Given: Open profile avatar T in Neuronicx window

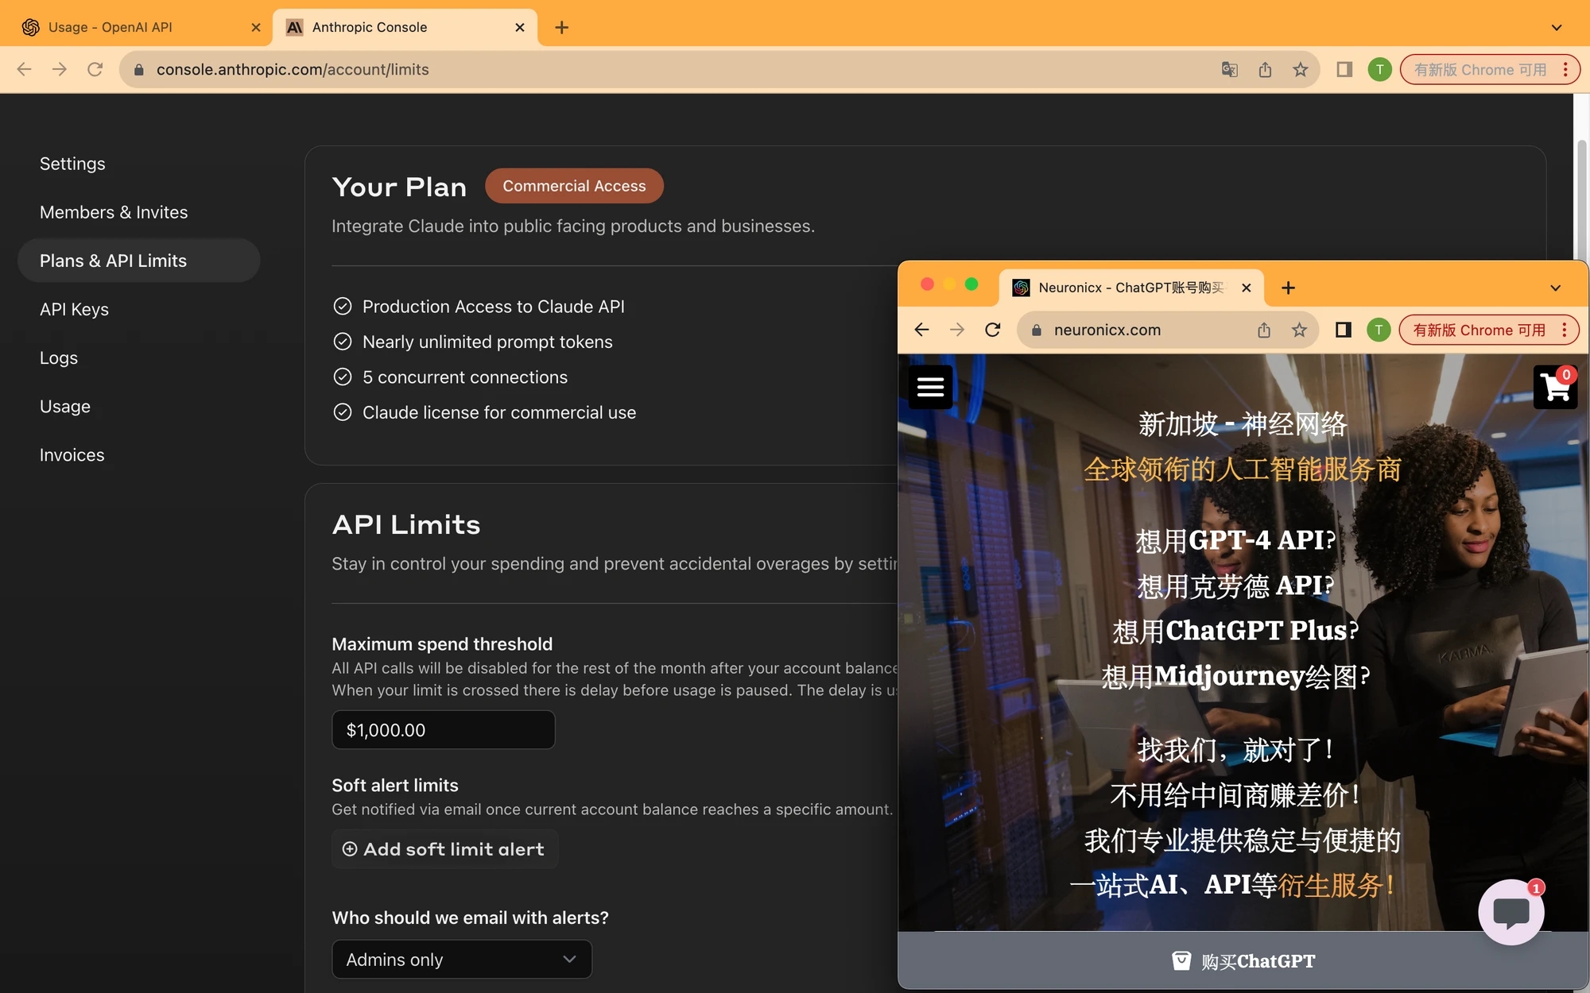Looking at the screenshot, I should pyautogui.click(x=1379, y=330).
